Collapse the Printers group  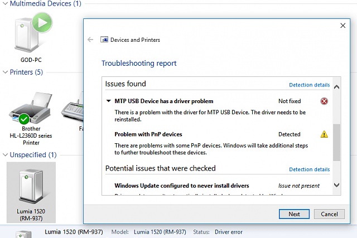point(5,72)
